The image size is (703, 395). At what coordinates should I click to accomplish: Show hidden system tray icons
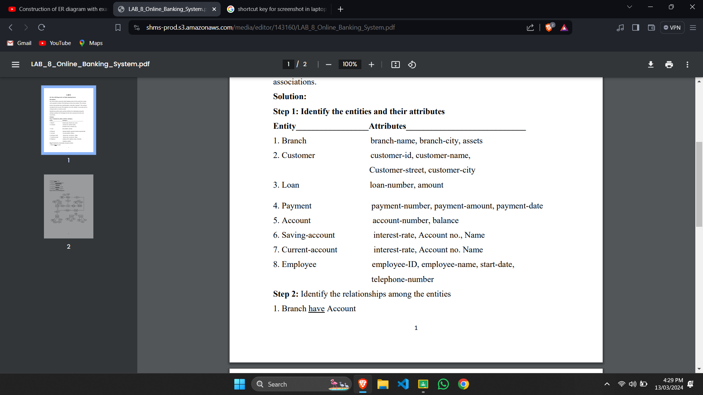[x=607, y=384]
